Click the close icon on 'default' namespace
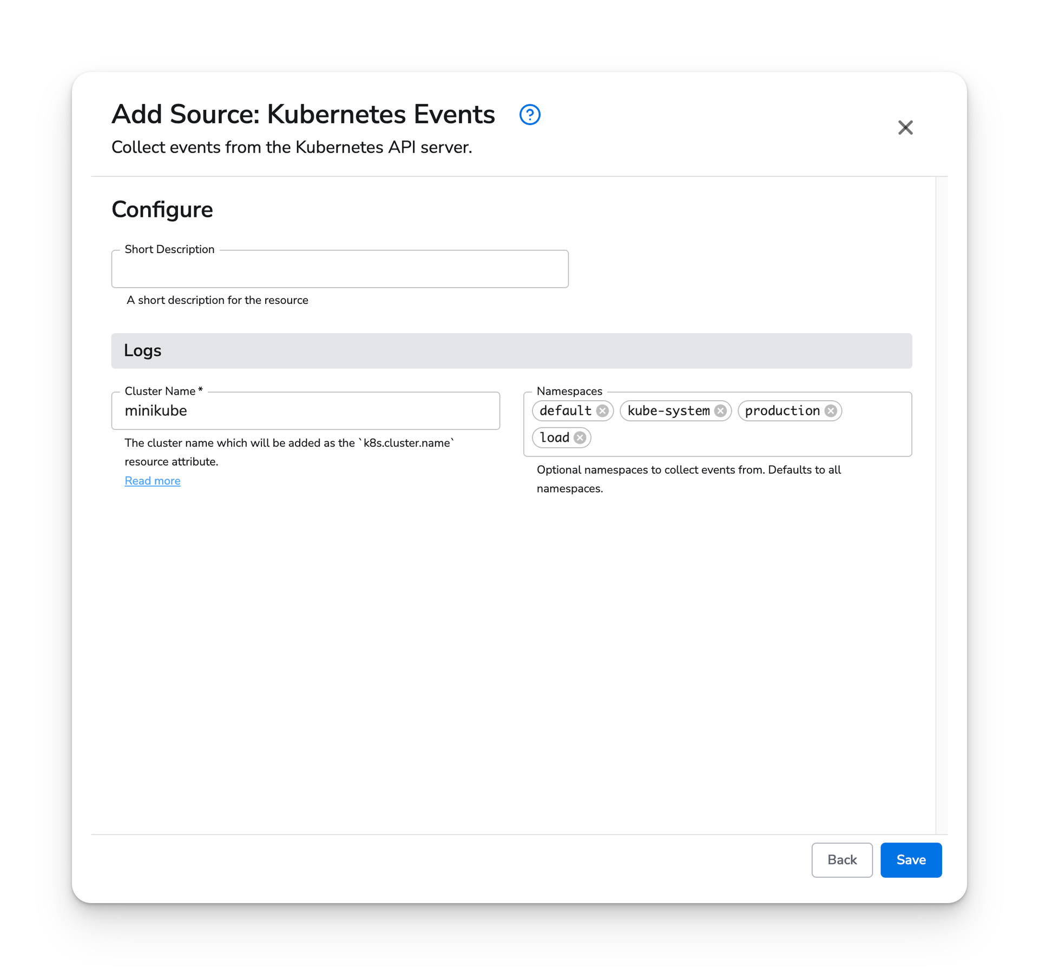 602,410
